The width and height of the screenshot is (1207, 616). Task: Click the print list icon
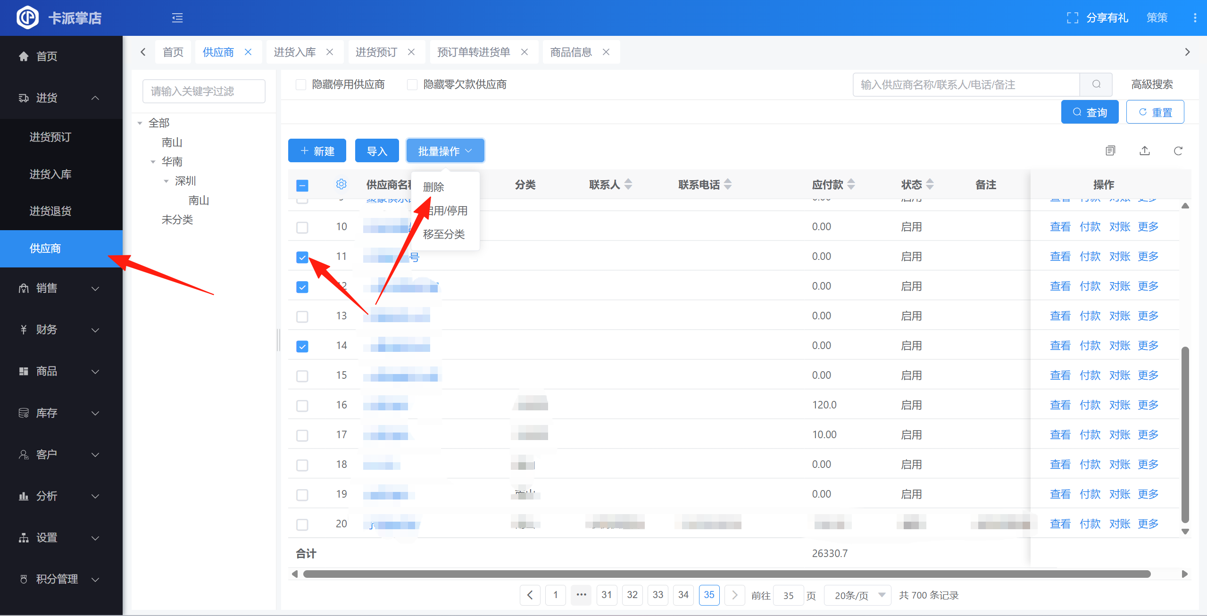click(x=1110, y=151)
